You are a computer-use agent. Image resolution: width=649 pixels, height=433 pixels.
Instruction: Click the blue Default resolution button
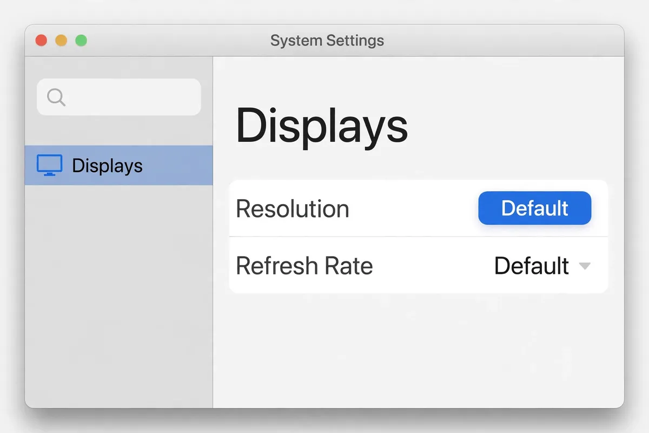coord(534,208)
